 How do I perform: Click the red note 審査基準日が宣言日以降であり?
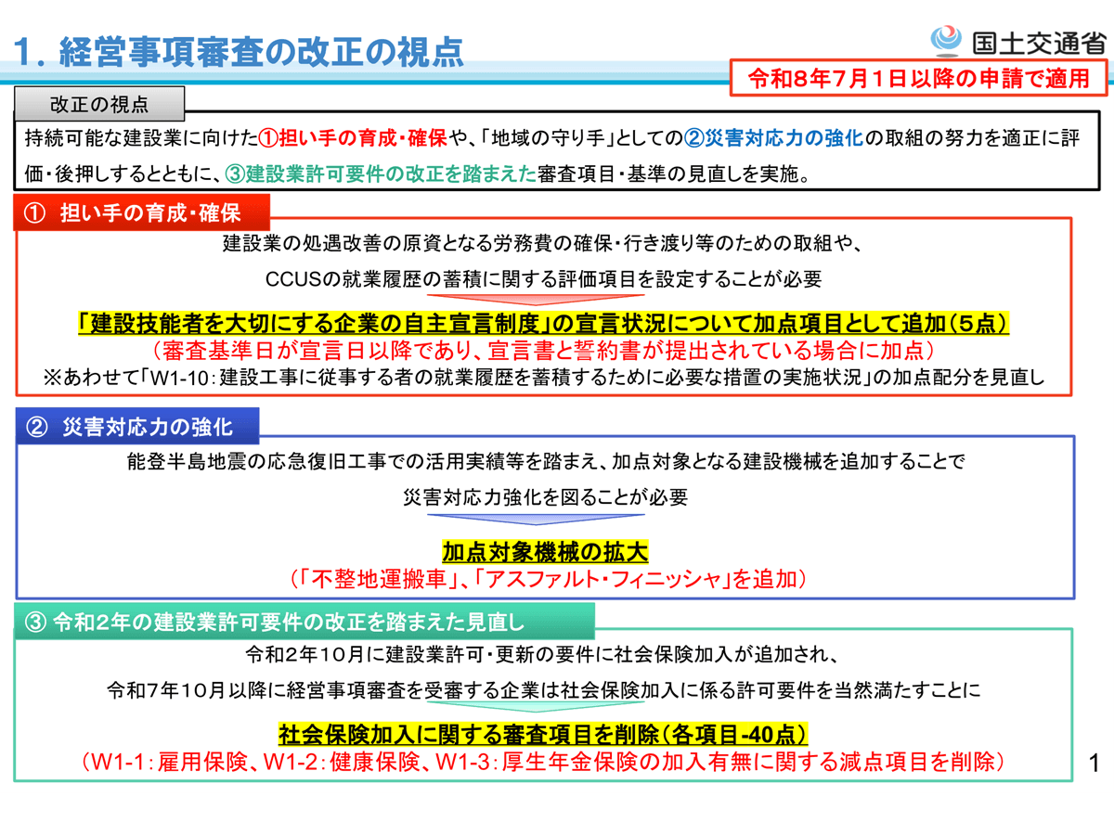543,351
